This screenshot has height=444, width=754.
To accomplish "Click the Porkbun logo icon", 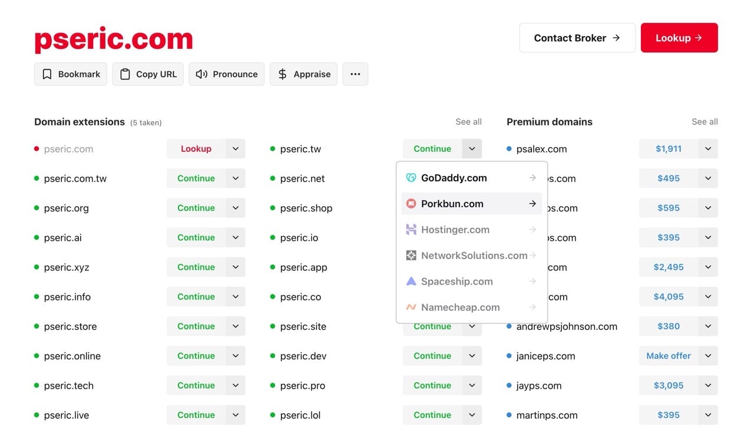I will point(412,203).
